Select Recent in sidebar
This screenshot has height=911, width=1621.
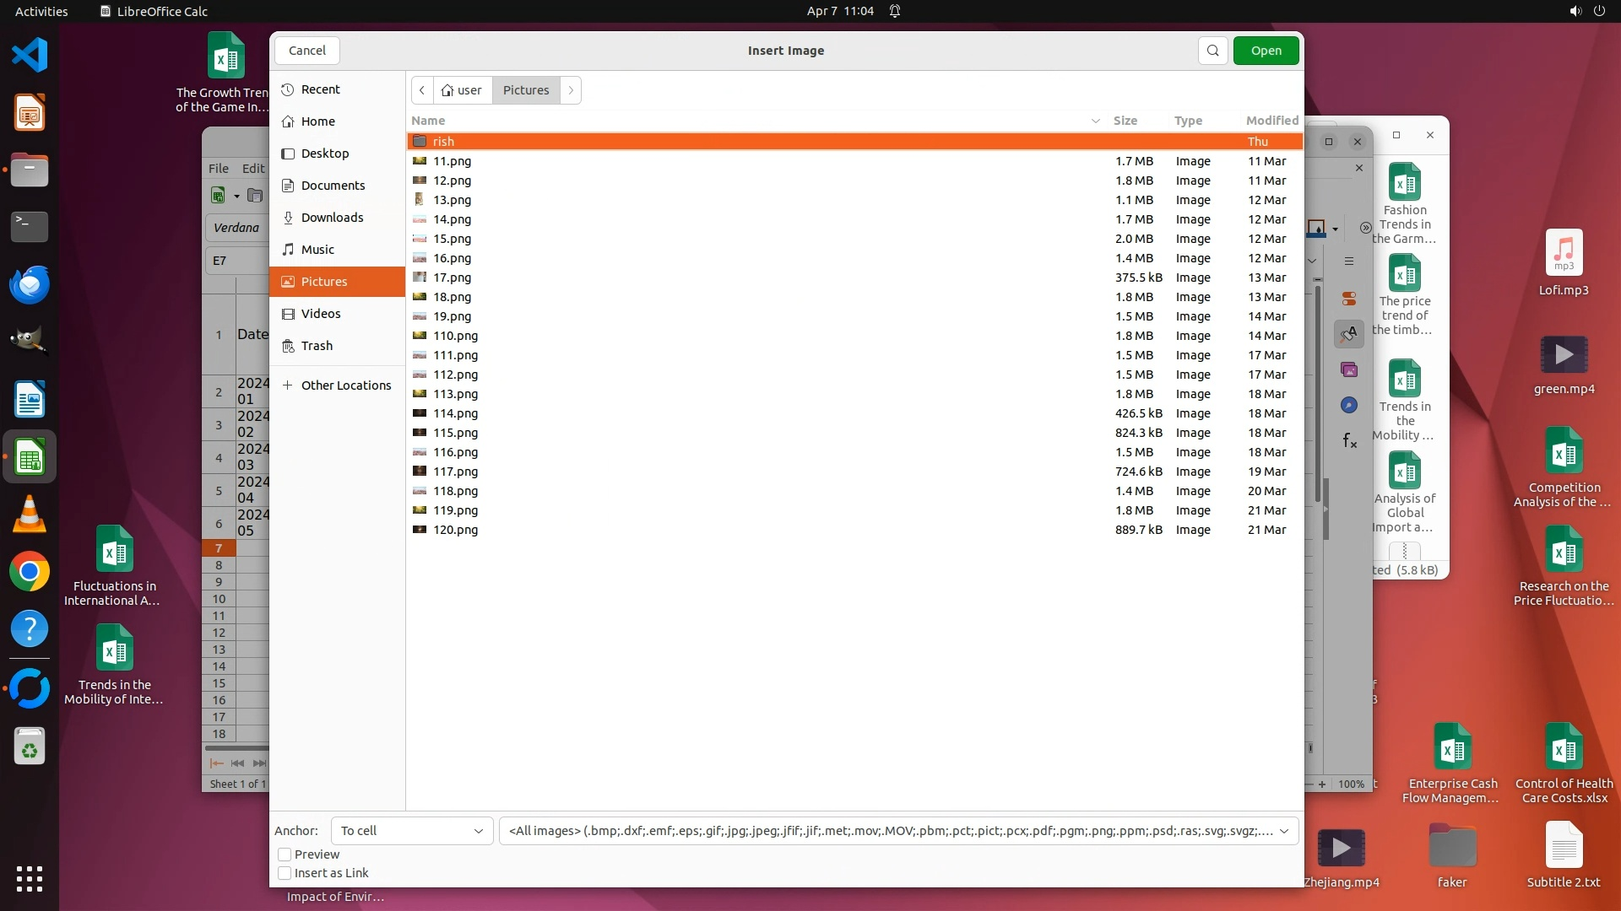[320, 89]
